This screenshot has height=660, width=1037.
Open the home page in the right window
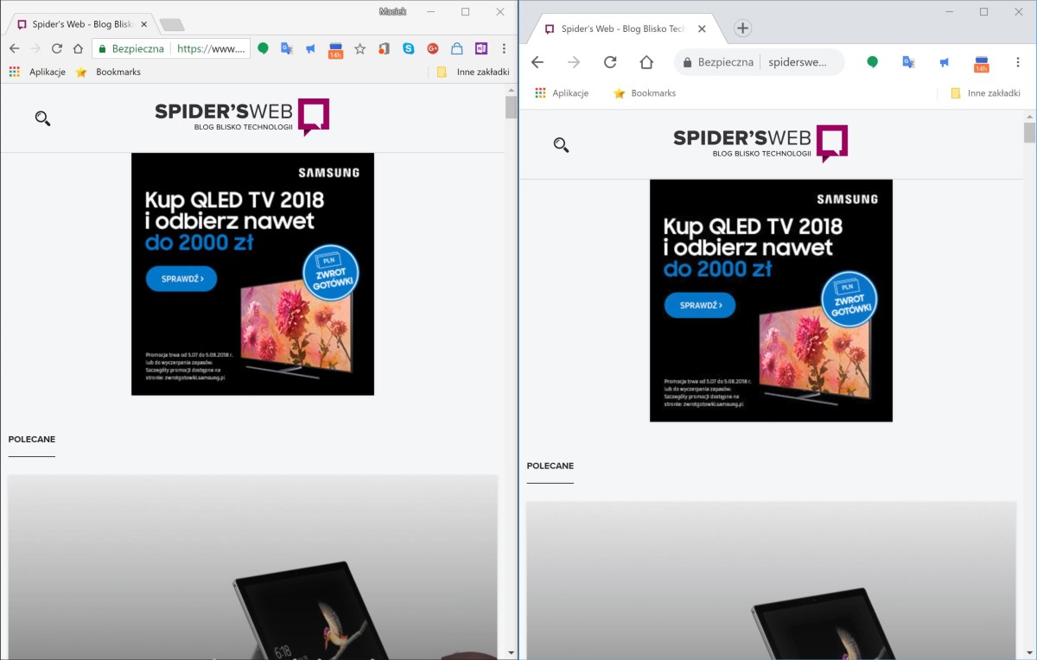pos(646,62)
